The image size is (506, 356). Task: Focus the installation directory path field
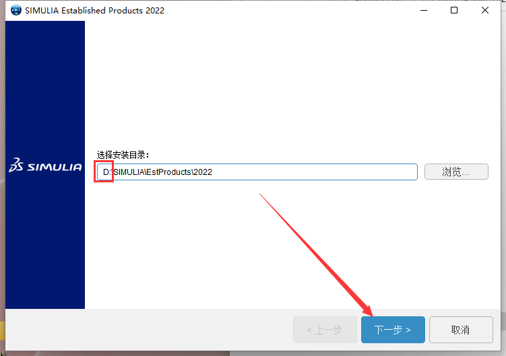257,172
